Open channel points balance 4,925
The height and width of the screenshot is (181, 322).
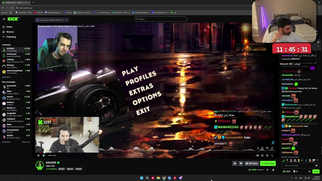tap(287, 171)
